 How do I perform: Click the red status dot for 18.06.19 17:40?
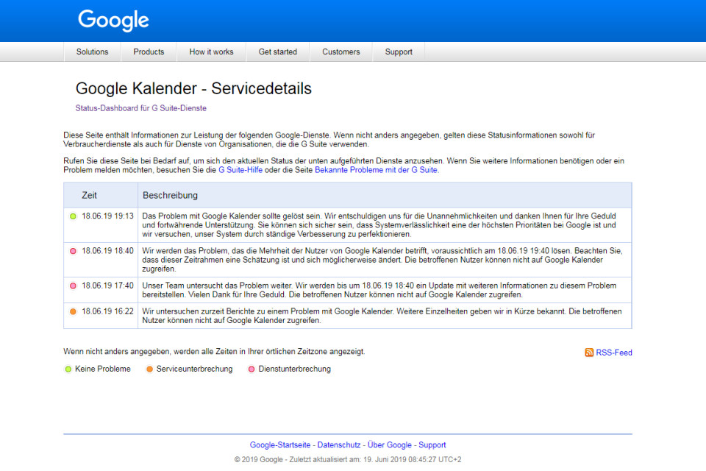click(x=73, y=286)
